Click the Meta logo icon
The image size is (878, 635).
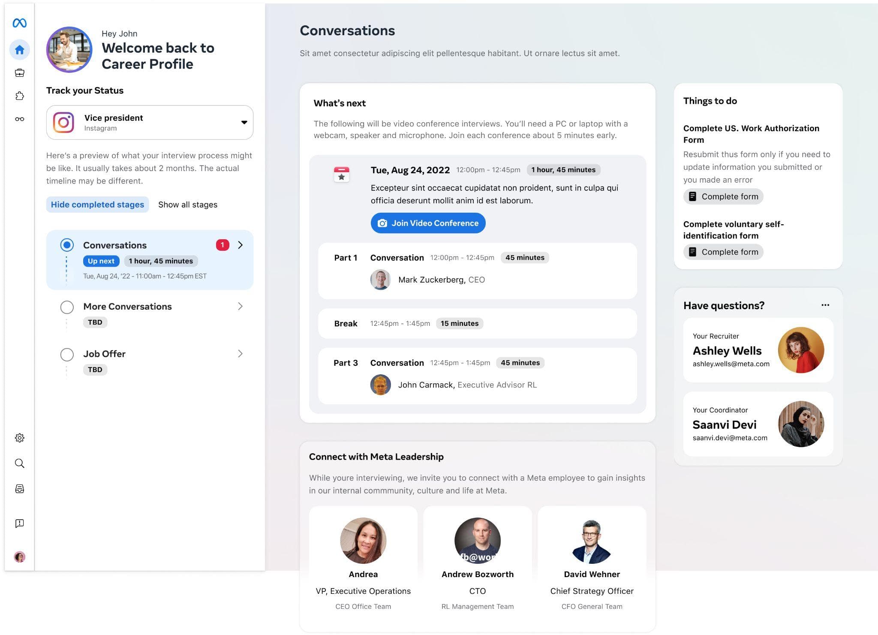pos(19,23)
